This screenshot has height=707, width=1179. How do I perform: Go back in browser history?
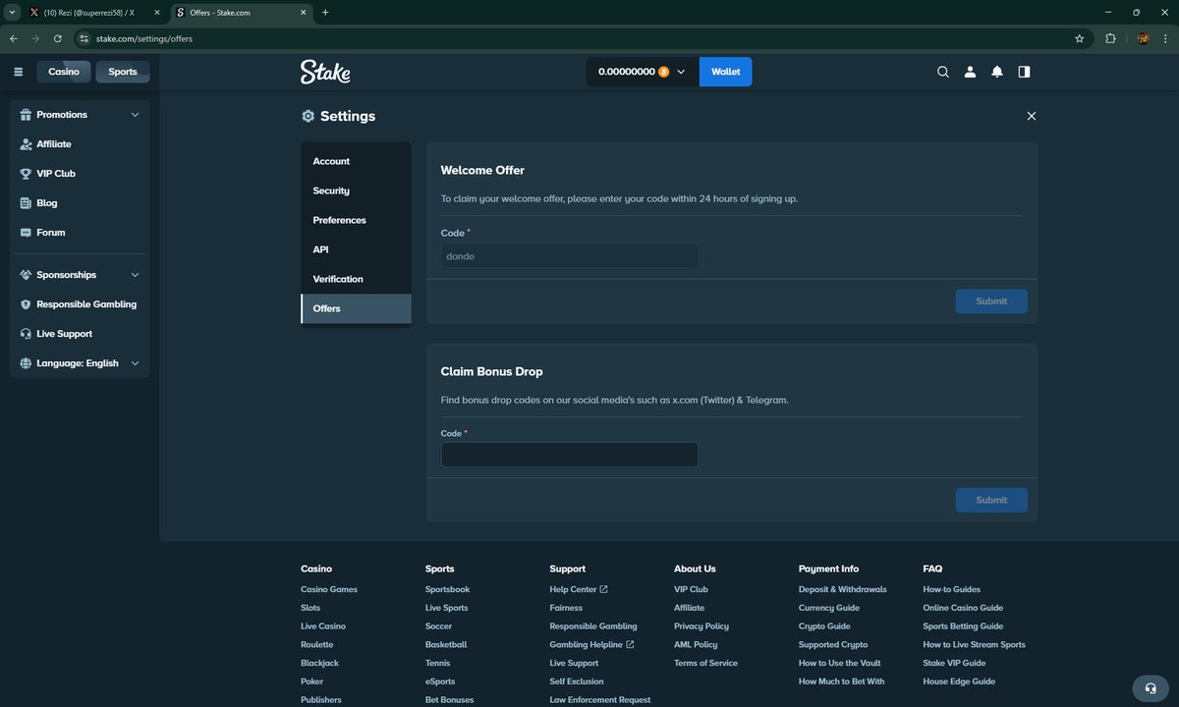coord(14,38)
